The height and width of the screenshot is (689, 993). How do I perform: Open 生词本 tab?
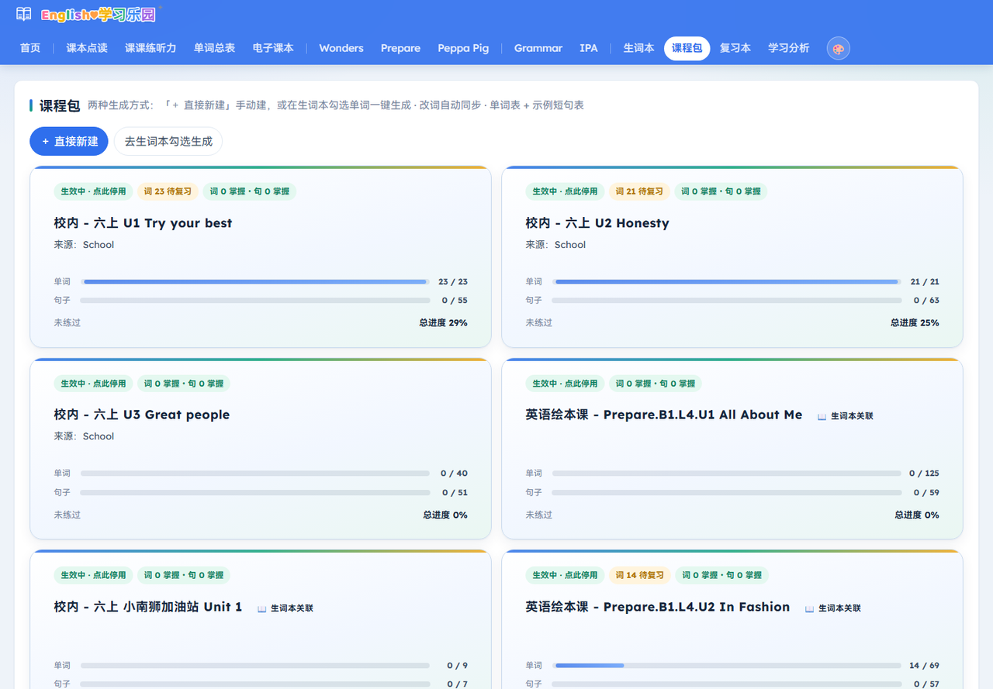click(638, 48)
